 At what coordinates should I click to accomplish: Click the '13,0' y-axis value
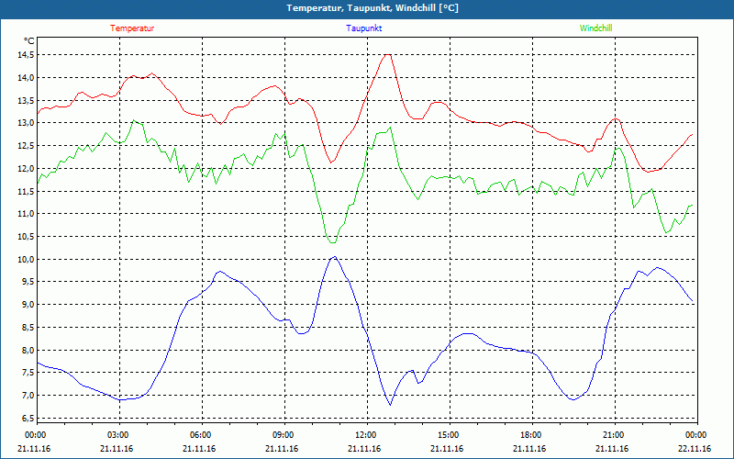pyautogui.click(x=27, y=123)
